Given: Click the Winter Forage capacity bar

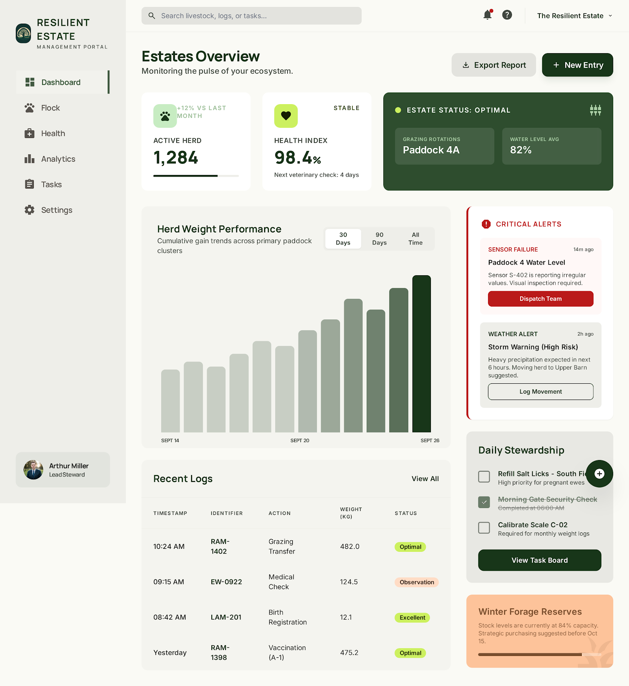Looking at the screenshot, I should pos(540,655).
